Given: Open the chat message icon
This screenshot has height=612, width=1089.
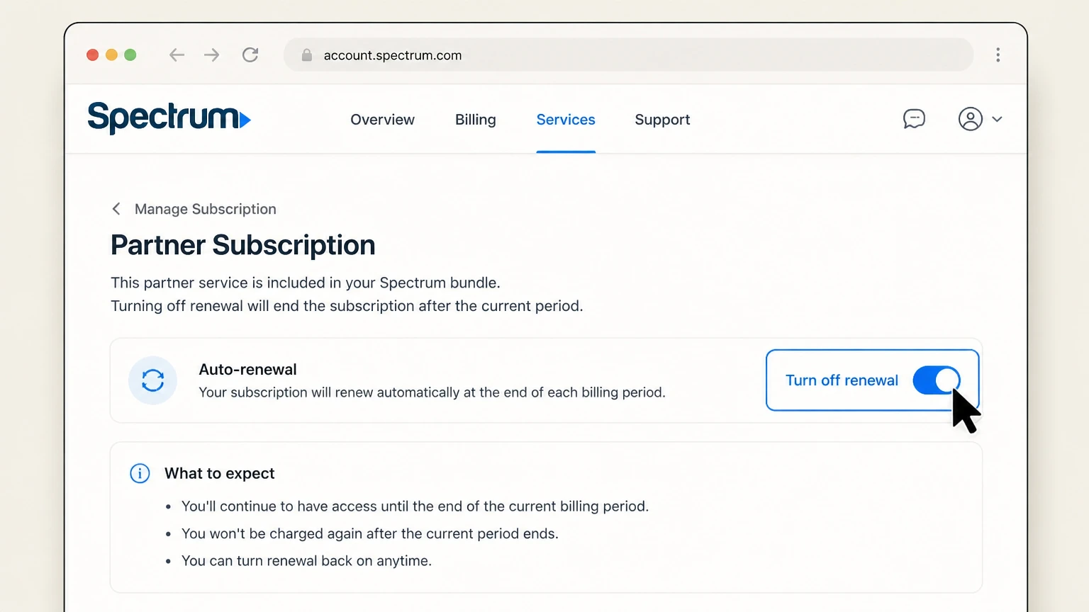Looking at the screenshot, I should [x=914, y=119].
